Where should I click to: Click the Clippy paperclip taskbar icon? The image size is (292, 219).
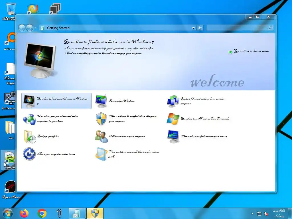click(x=59, y=213)
